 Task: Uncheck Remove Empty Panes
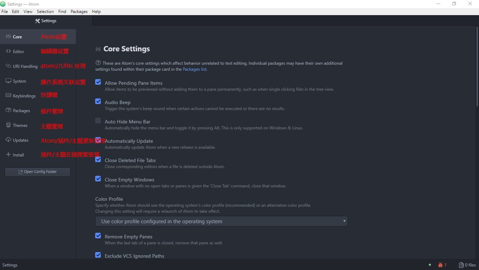coord(98,236)
